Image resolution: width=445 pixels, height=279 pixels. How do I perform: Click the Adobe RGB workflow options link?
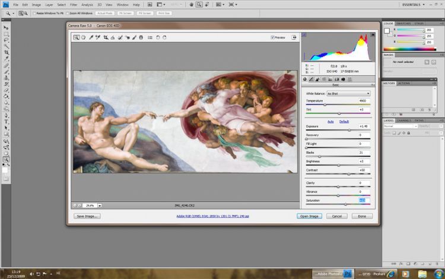(x=212, y=216)
